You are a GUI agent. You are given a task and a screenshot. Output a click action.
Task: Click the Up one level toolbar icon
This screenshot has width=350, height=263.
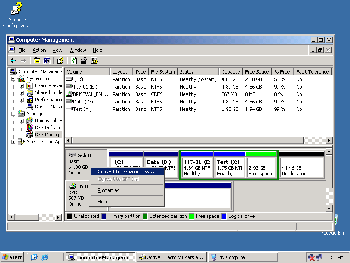(x=37, y=60)
